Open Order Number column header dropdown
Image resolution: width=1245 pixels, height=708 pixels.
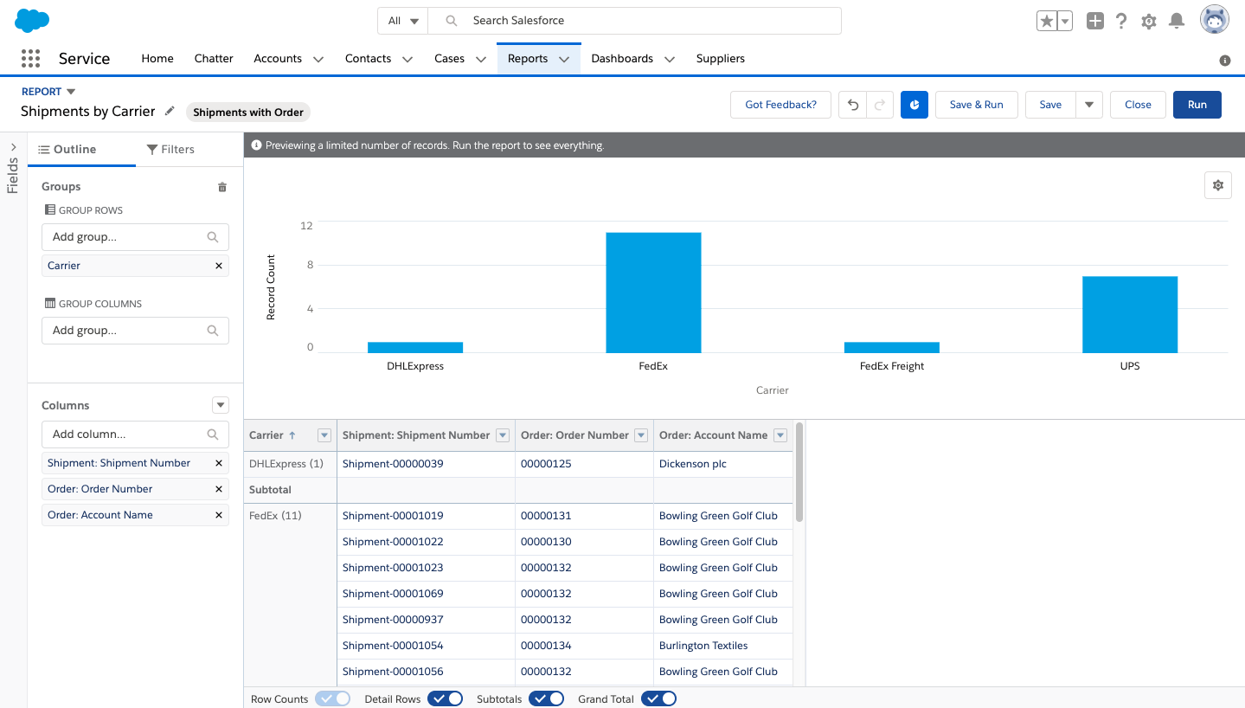pos(641,435)
